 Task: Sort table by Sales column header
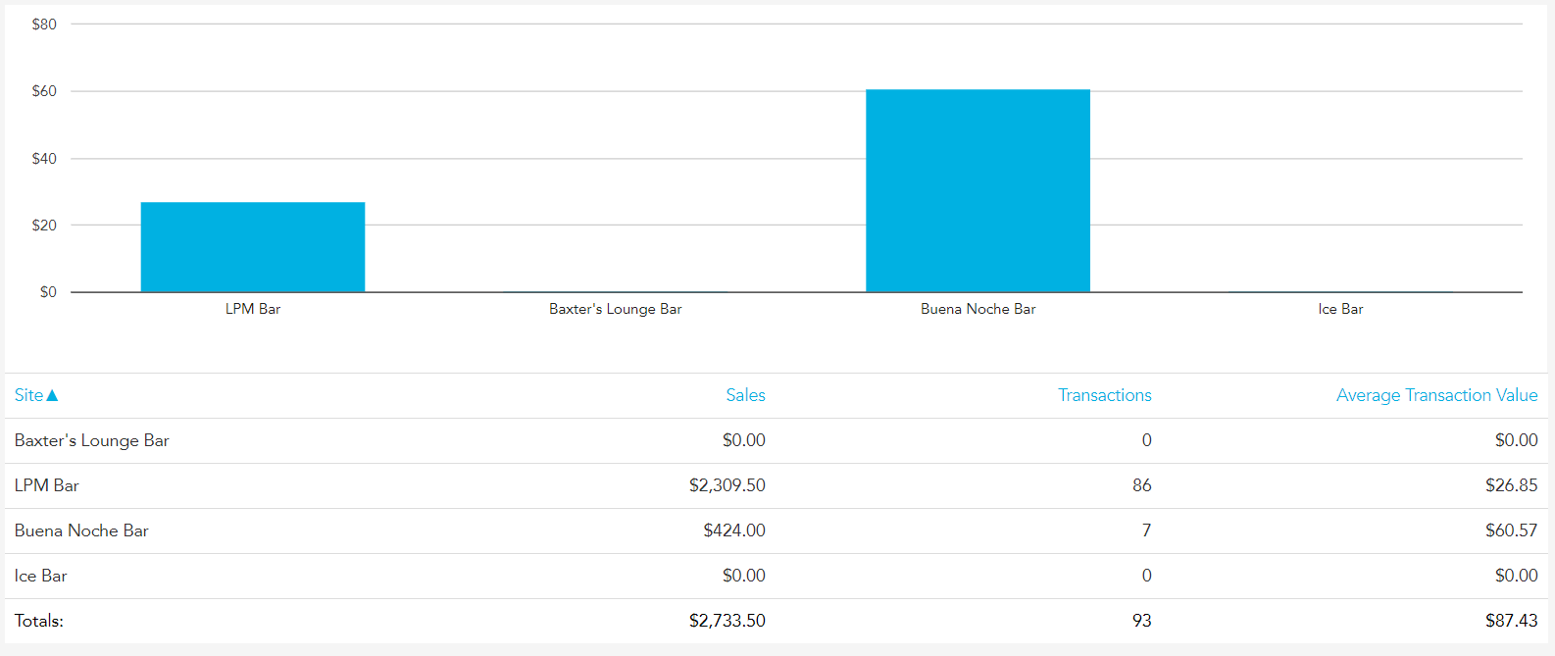click(745, 395)
